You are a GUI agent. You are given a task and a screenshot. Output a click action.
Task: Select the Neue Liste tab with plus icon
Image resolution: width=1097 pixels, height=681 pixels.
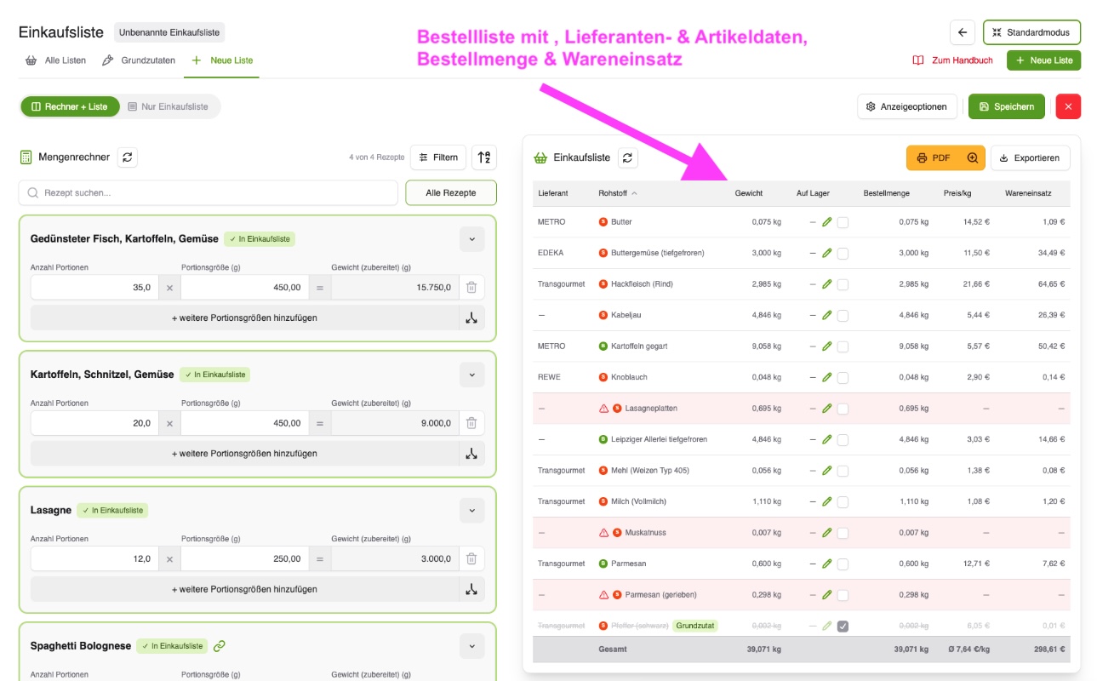coord(222,60)
